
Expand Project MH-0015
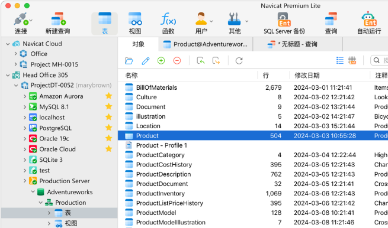click(15, 64)
